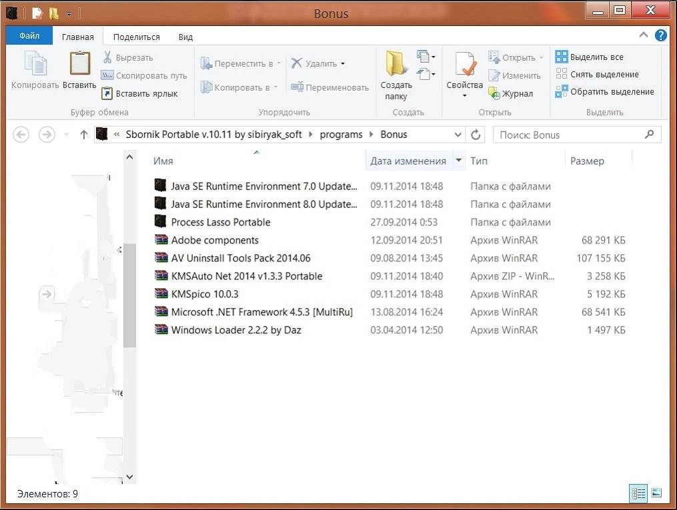
Task: Click the Вставить paste icon
Action: [80, 63]
